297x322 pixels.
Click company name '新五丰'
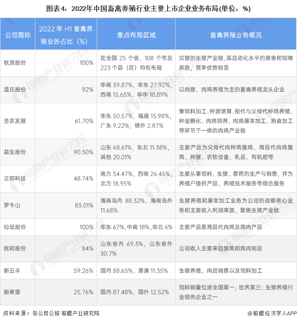12,271
